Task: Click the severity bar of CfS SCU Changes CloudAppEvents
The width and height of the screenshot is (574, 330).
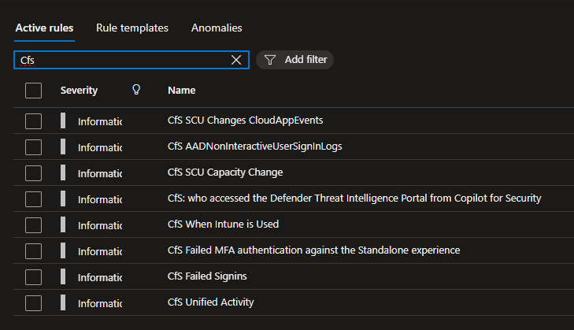Action: (63, 121)
